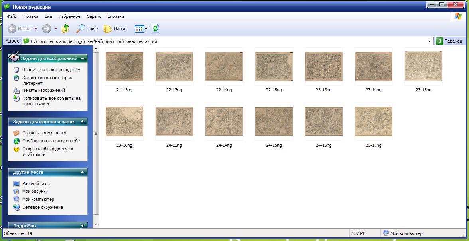The image size is (469, 241).
Task: Open Back button history dropdown arrow
Action: tap(35, 29)
